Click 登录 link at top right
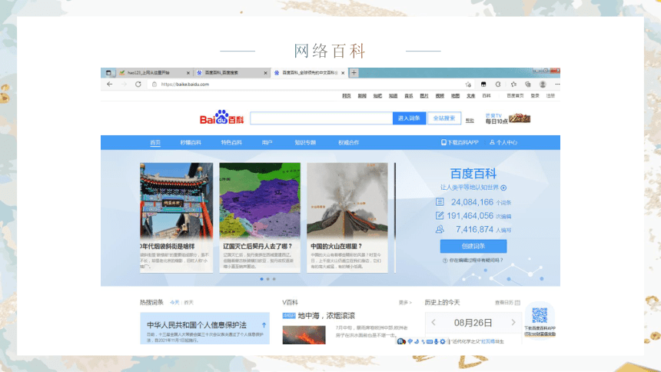661x372 pixels. (535, 96)
